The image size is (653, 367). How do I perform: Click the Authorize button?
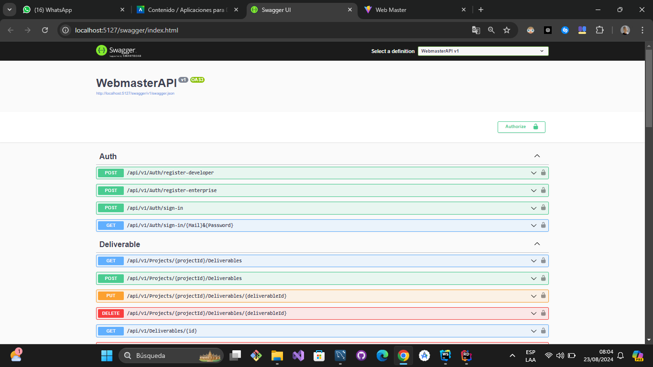pyautogui.click(x=521, y=127)
